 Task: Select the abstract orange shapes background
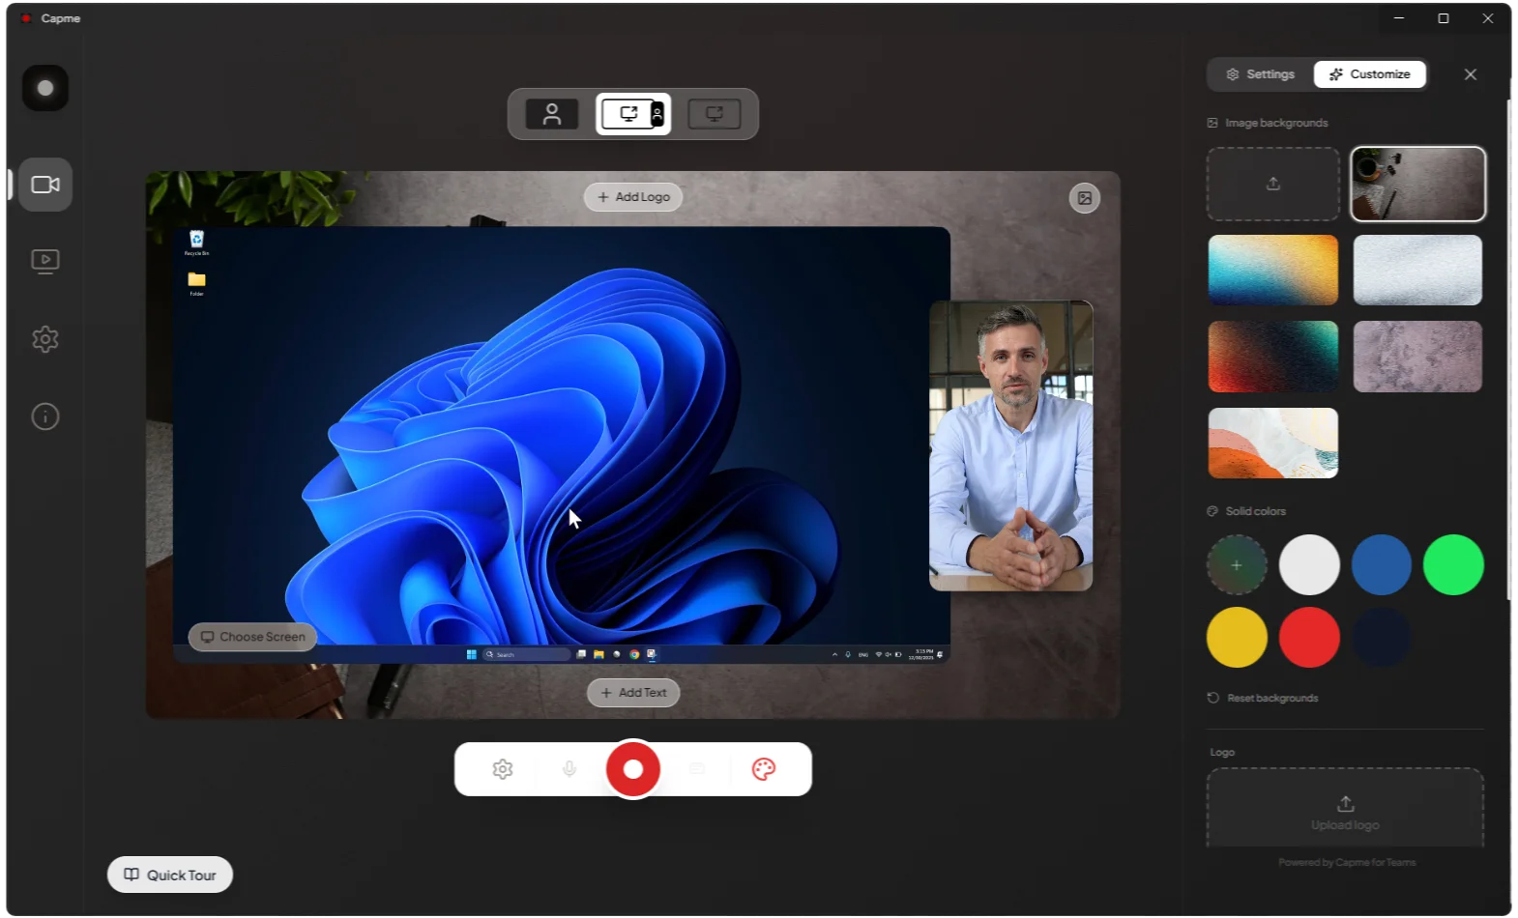tap(1273, 443)
